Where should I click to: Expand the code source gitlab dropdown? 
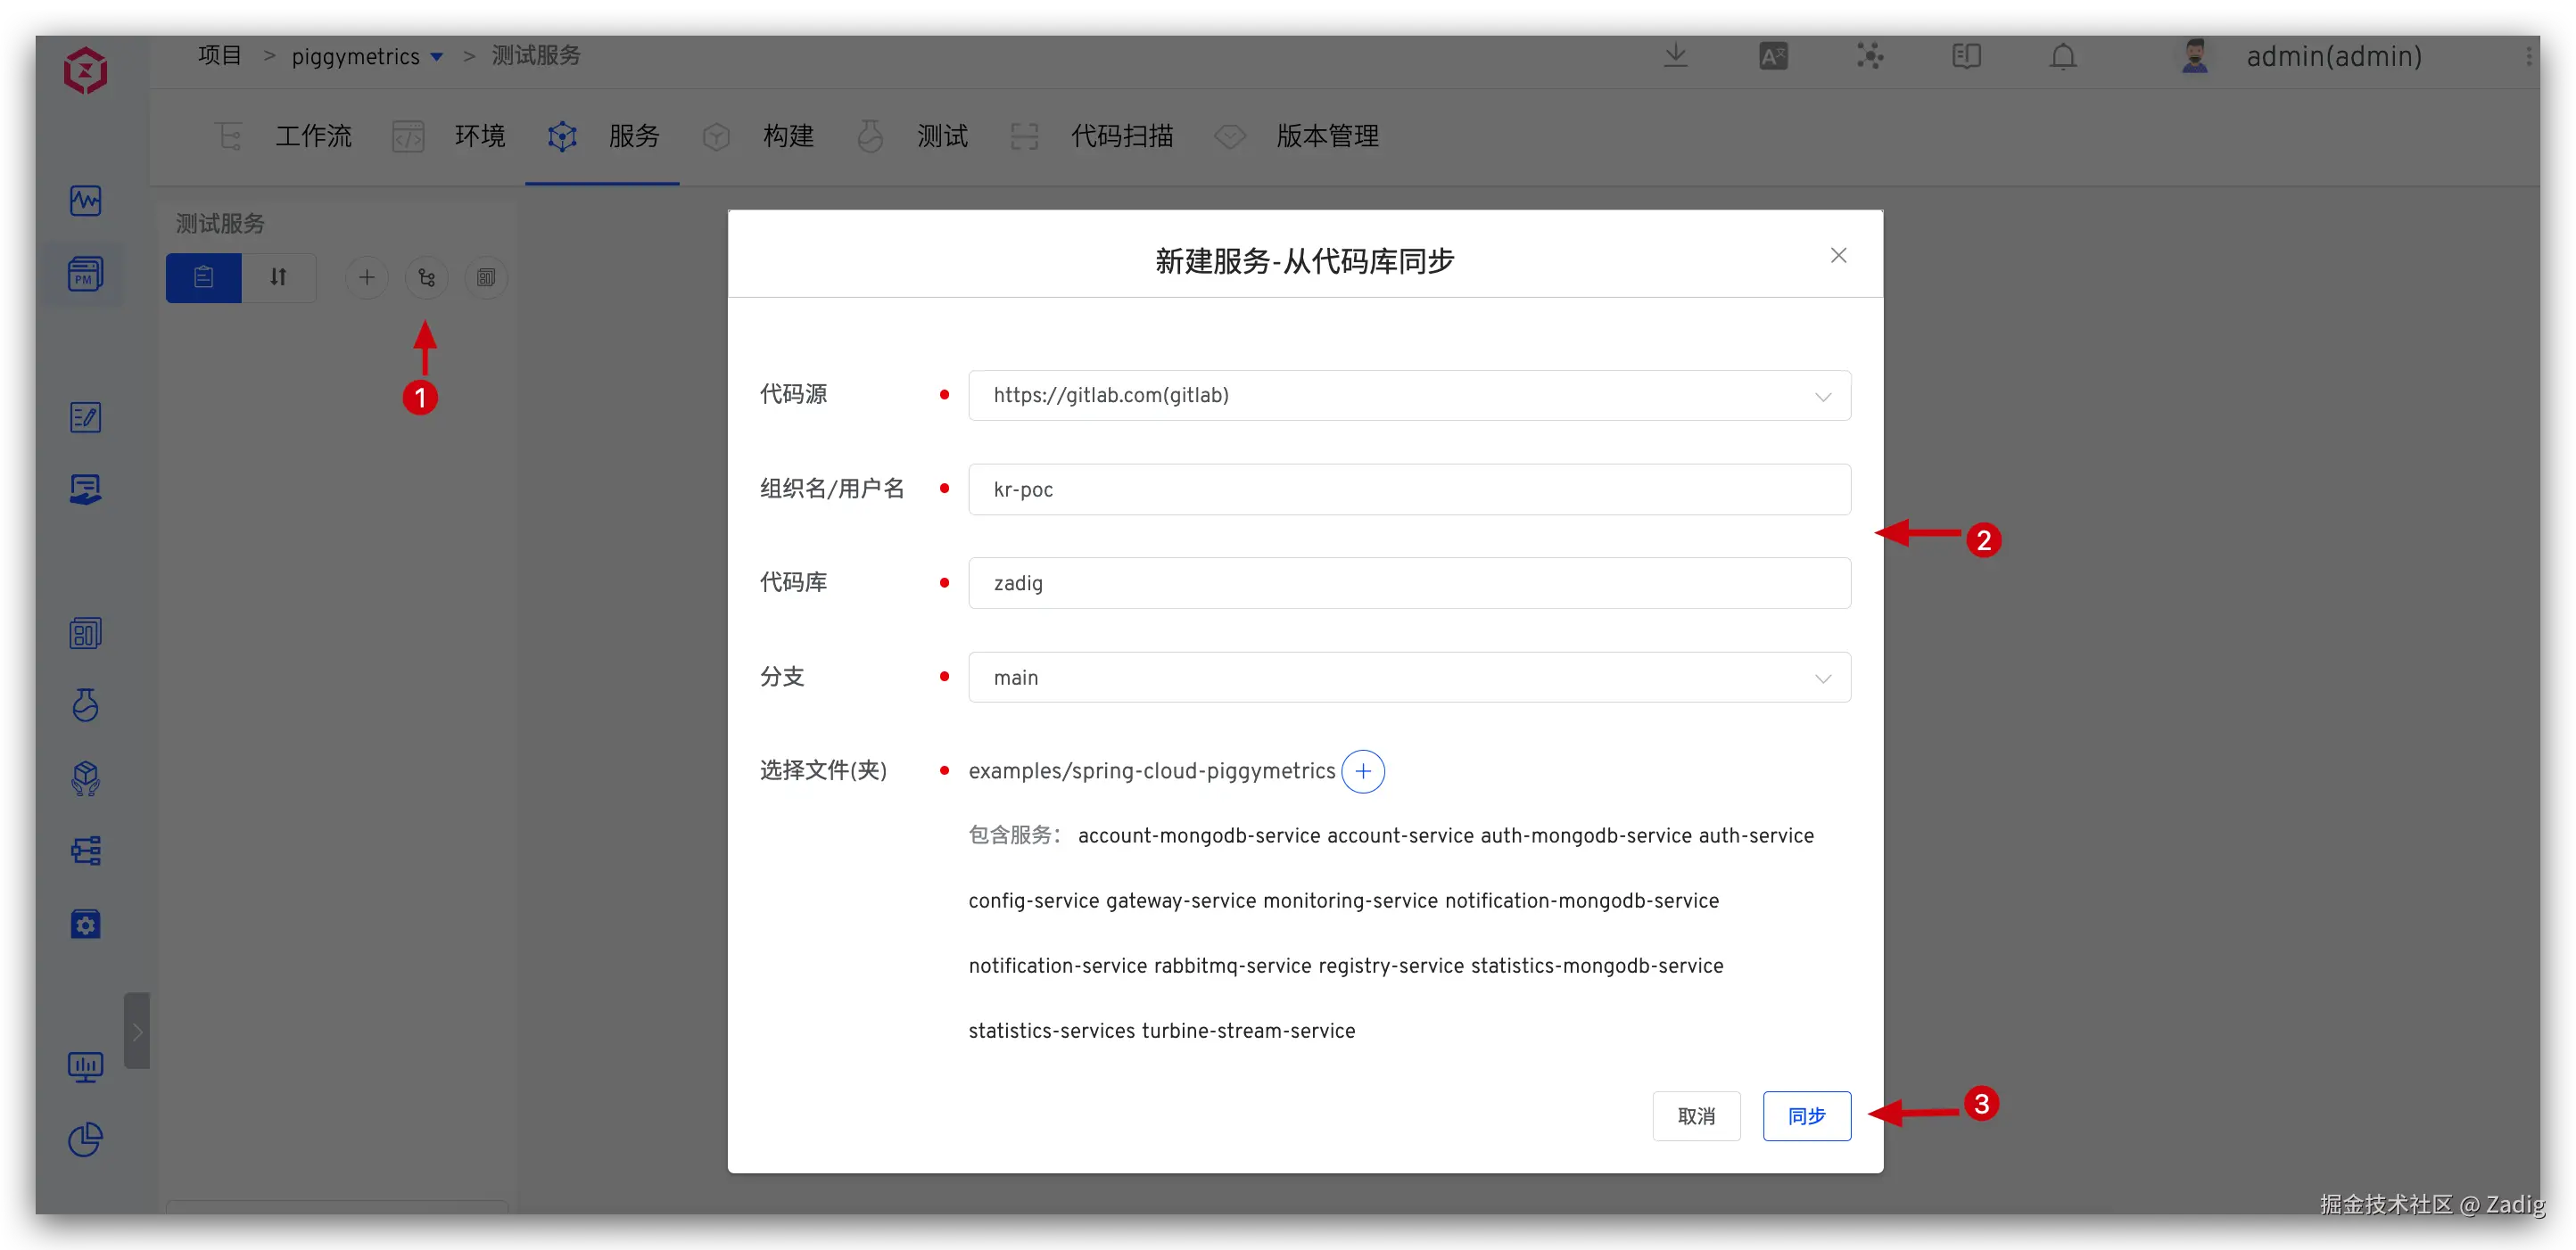pyautogui.click(x=1409, y=396)
